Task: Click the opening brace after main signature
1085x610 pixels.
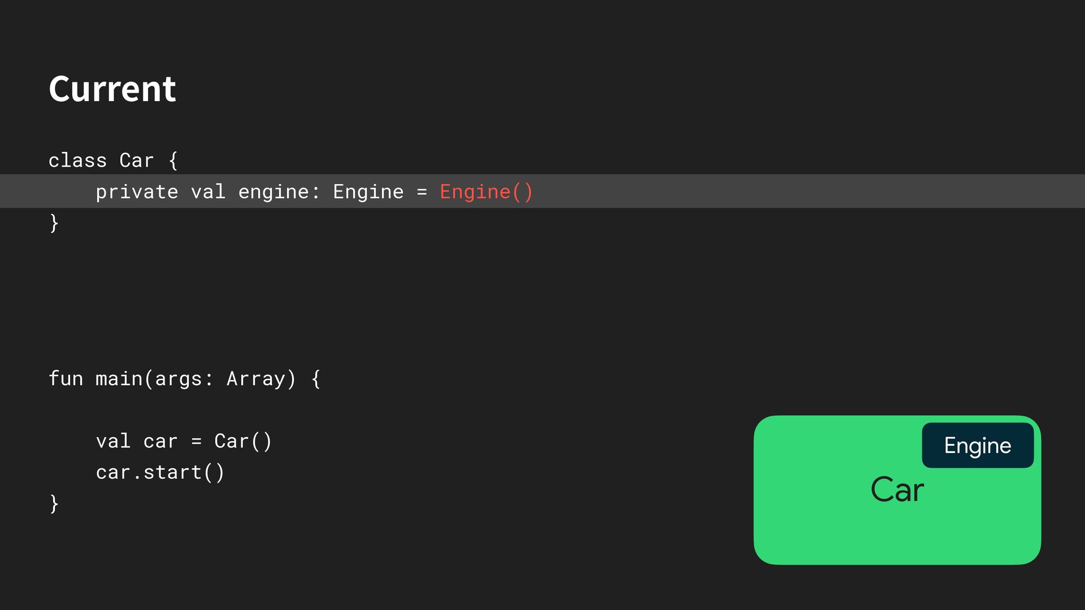Action: coord(316,378)
